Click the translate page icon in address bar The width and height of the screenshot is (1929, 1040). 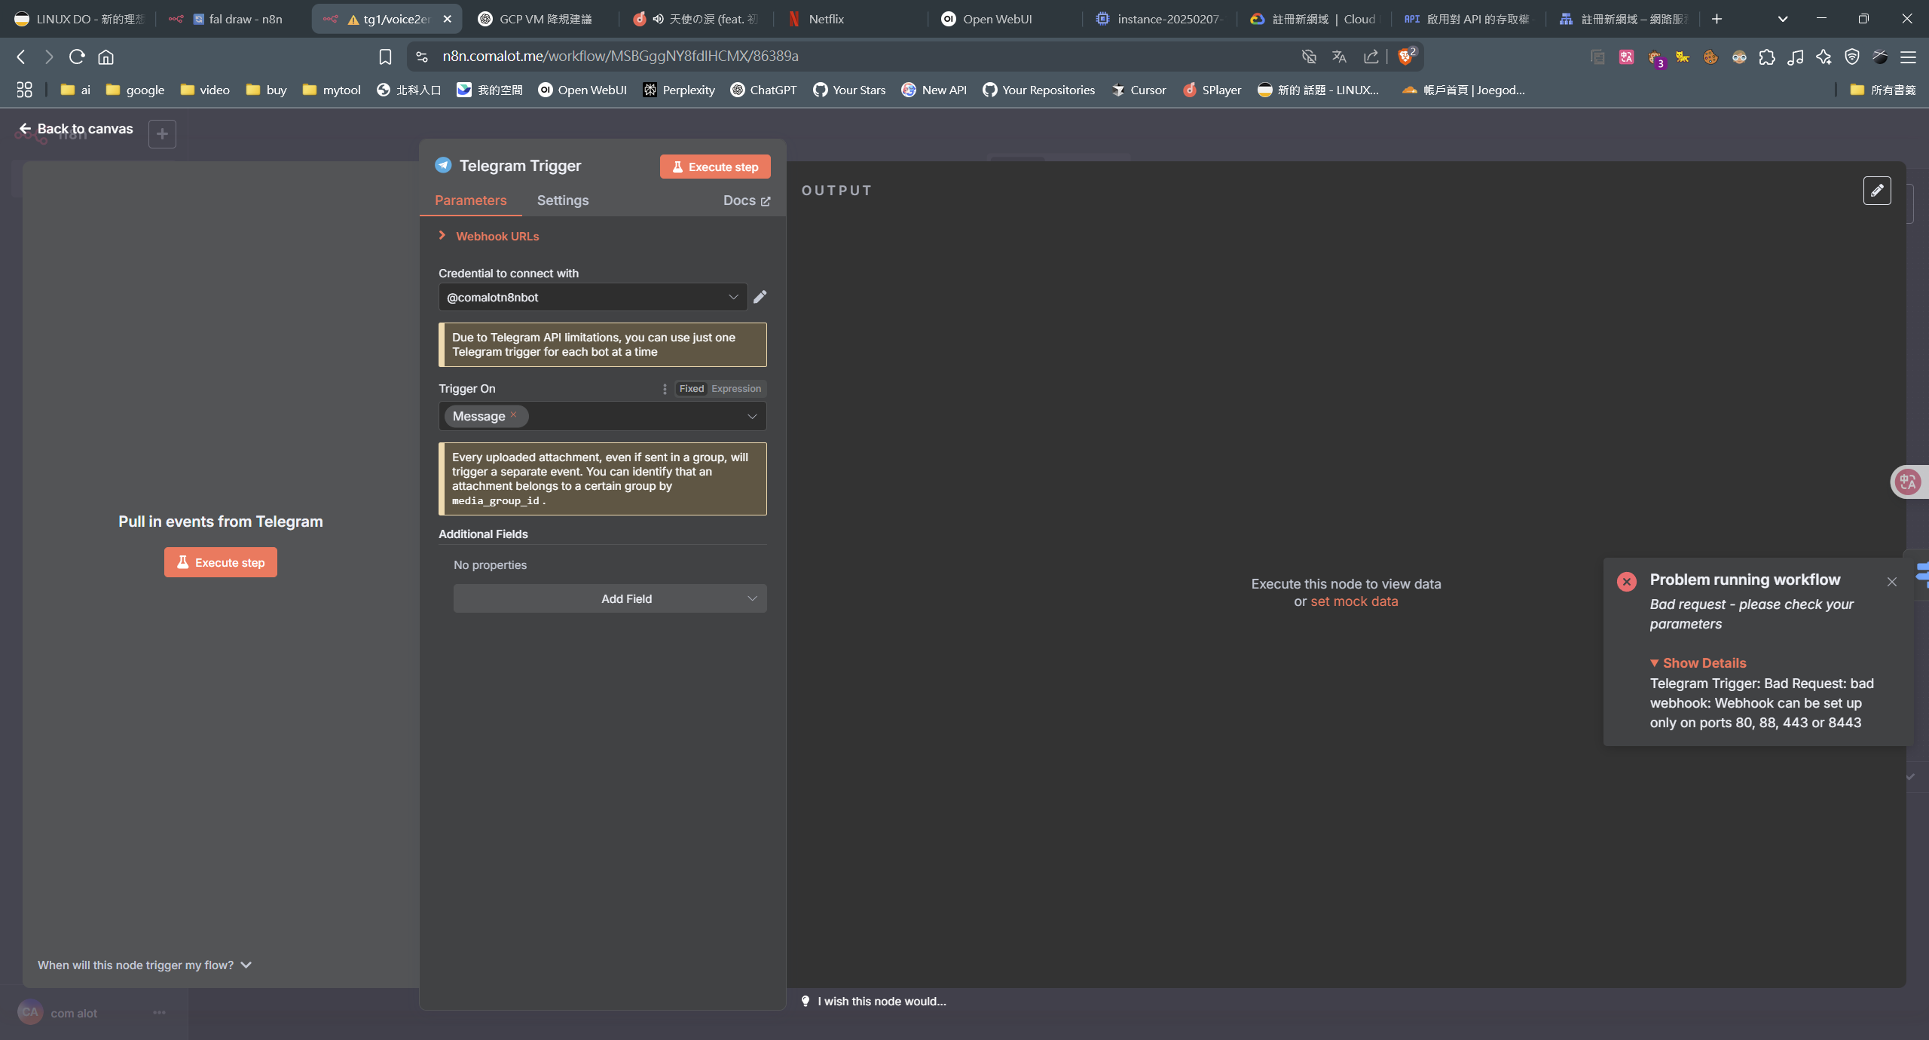point(1339,57)
